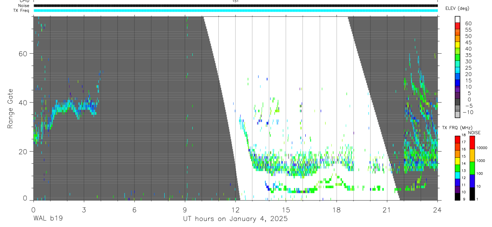Click the 'WAL b19' radar label
492x227 pixels.
[48, 219]
